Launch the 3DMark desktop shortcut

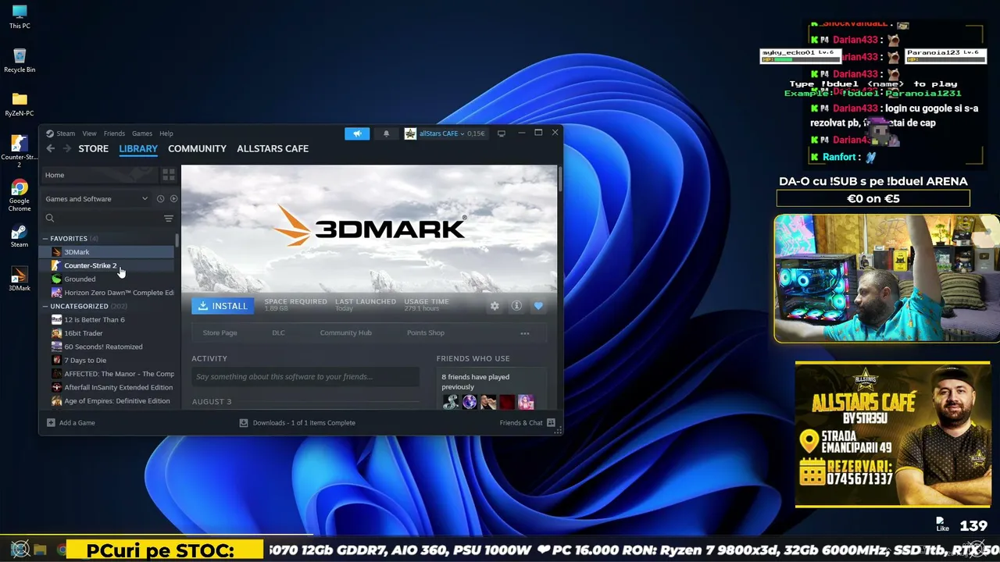click(20, 279)
